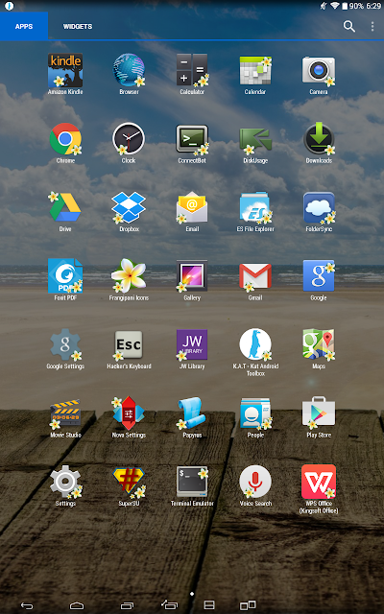Screen dimensions: 384x614
Task: Start Voice Search microphone app
Action: point(255,482)
